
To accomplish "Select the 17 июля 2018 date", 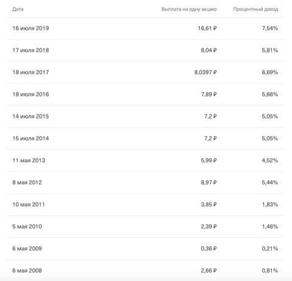I will tap(30, 50).
